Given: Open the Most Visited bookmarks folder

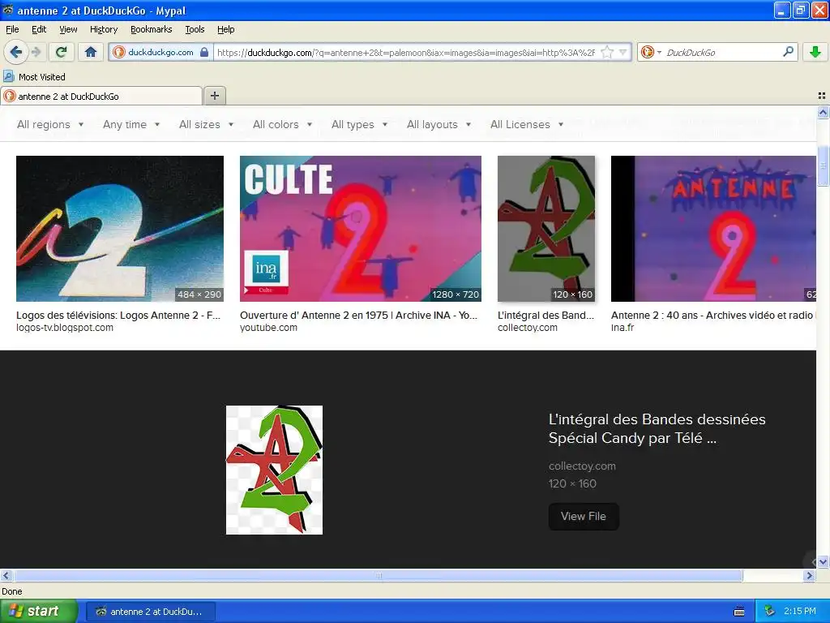Looking at the screenshot, I should (x=34, y=77).
